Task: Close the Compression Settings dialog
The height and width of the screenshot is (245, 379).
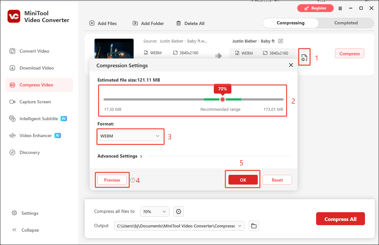Action: [x=291, y=65]
